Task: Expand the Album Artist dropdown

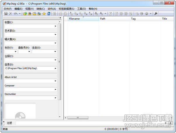Action: [x=55, y=81]
